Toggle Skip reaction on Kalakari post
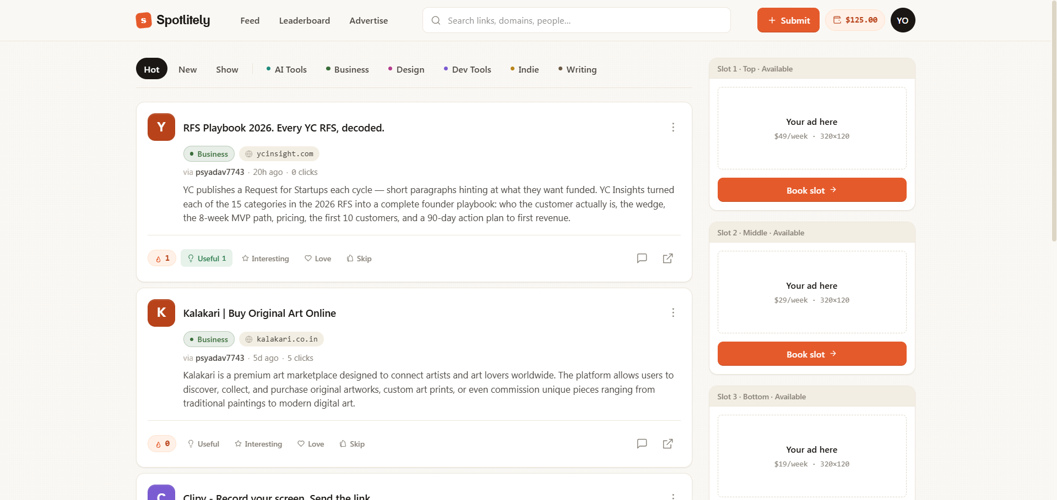The width and height of the screenshot is (1057, 500). coord(352,444)
